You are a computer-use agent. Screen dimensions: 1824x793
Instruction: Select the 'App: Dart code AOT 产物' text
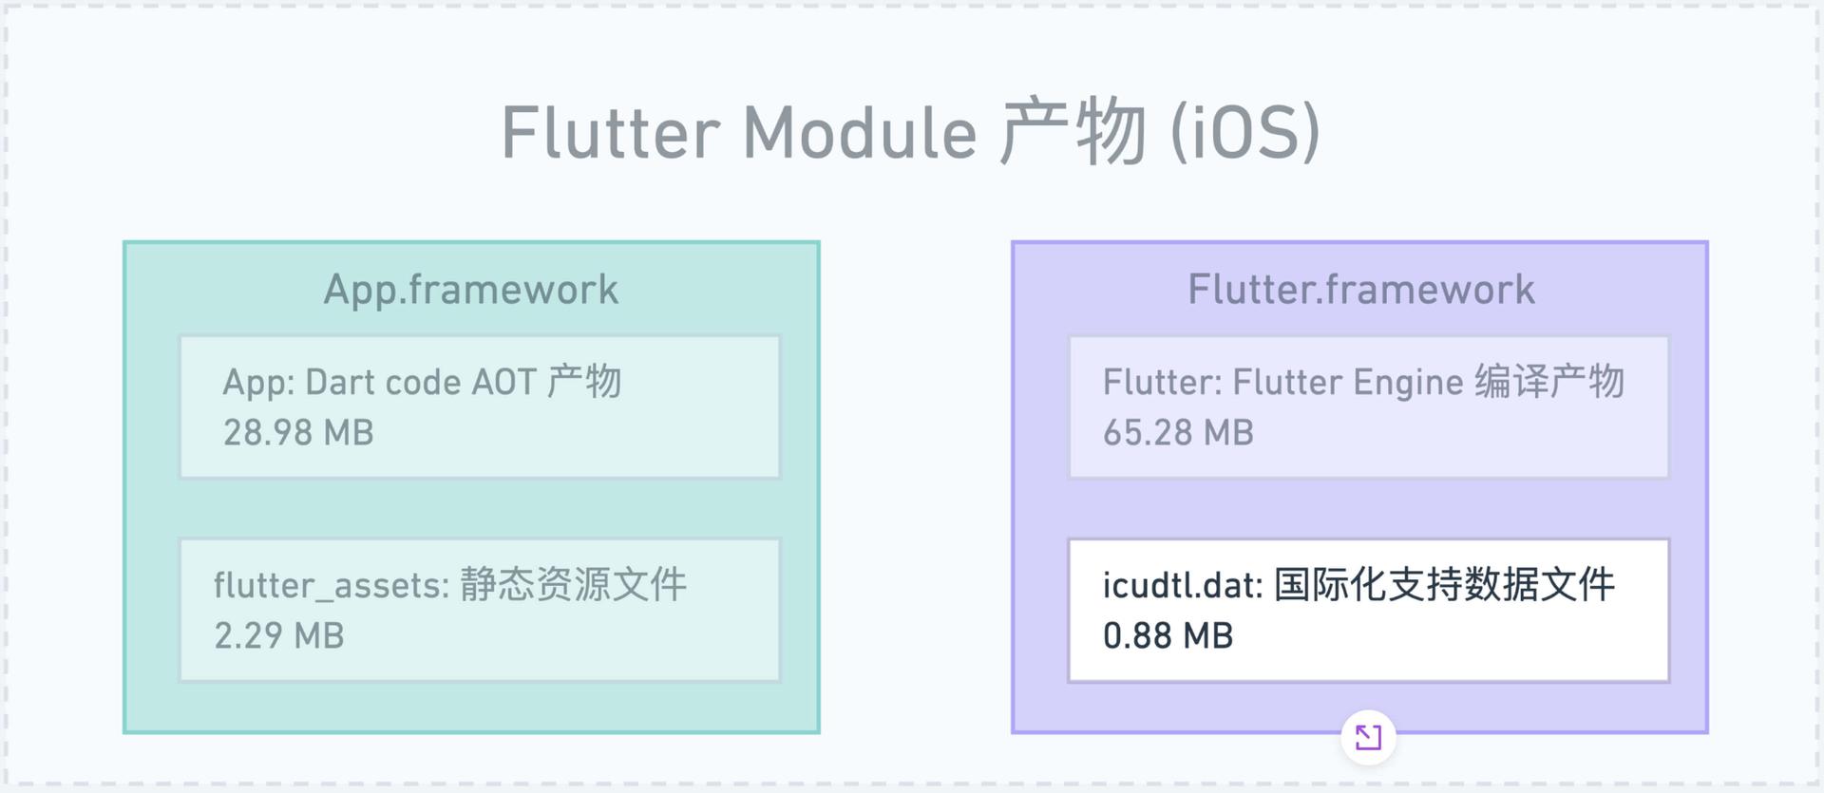tap(422, 383)
